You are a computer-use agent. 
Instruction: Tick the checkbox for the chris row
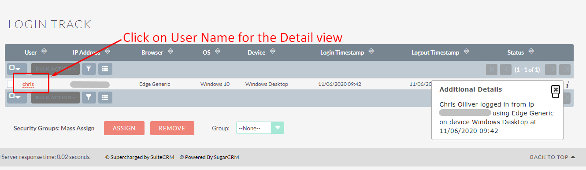pyautogui.click(x=10, y=84)
